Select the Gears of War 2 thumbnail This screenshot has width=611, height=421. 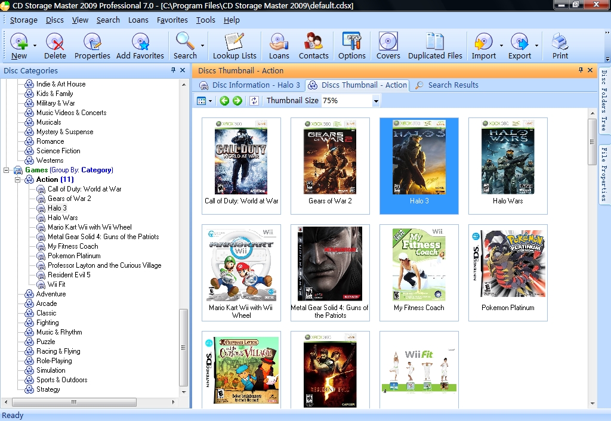[x=330, y=166]
